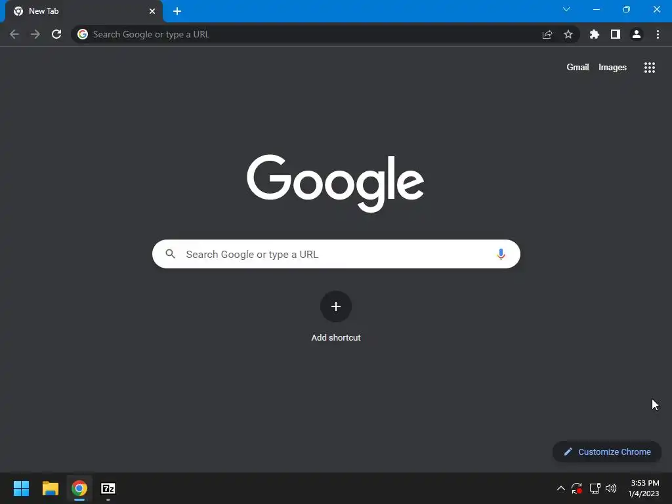Click the Customize Chrome button
Image resolution: width=672 pixels, height=504 pixels.
pos(607,451)
